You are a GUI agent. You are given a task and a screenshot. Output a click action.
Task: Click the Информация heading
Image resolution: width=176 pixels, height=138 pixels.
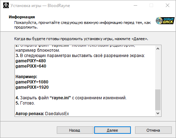[x=22, y=17]
